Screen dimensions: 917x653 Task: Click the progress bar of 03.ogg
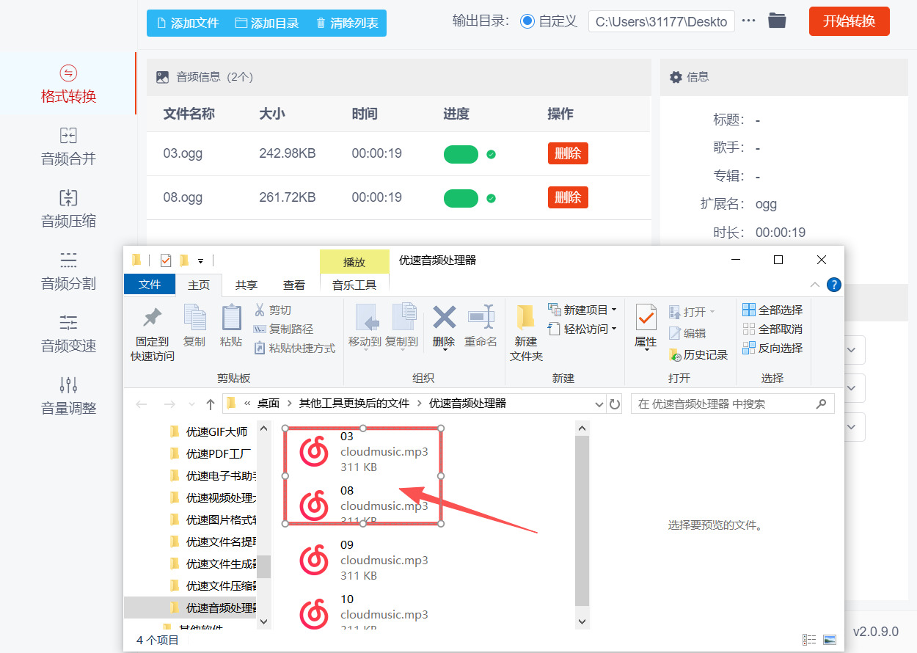[461, 154]
